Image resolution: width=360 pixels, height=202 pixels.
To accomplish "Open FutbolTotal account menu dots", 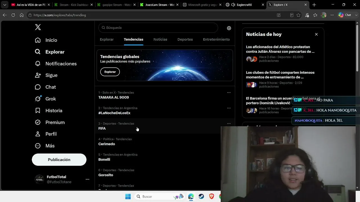I will pos(87,179).
